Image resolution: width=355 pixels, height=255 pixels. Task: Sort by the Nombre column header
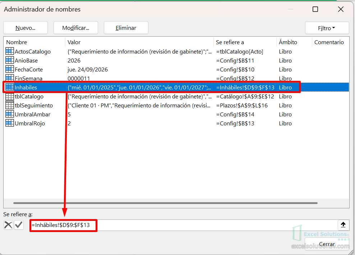34,42
